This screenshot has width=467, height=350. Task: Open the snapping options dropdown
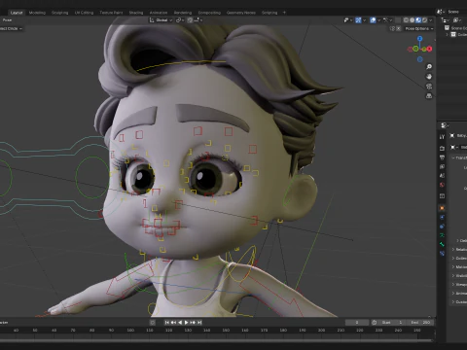click(198, 20)
